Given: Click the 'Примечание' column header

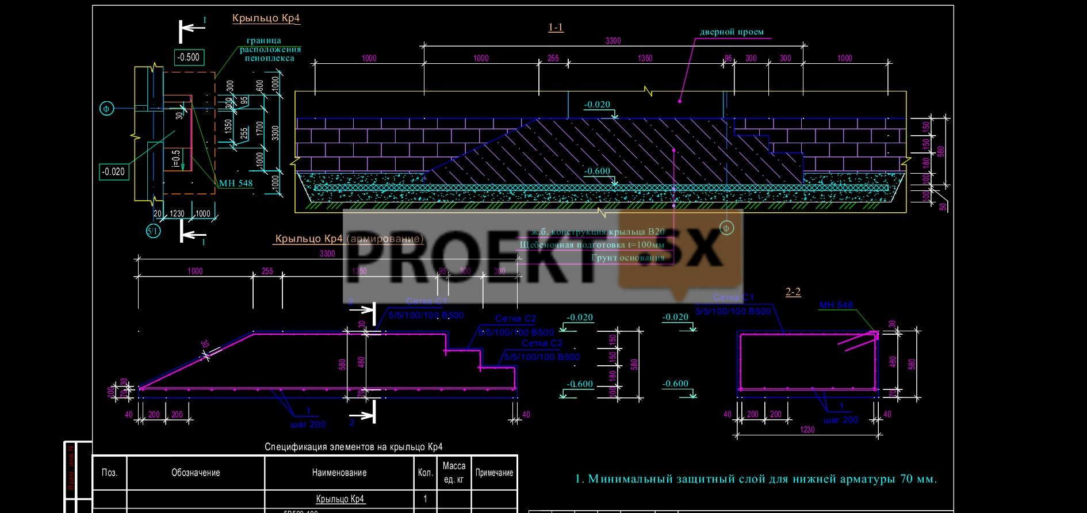Looking at the screenshot, I should point(494,473).
